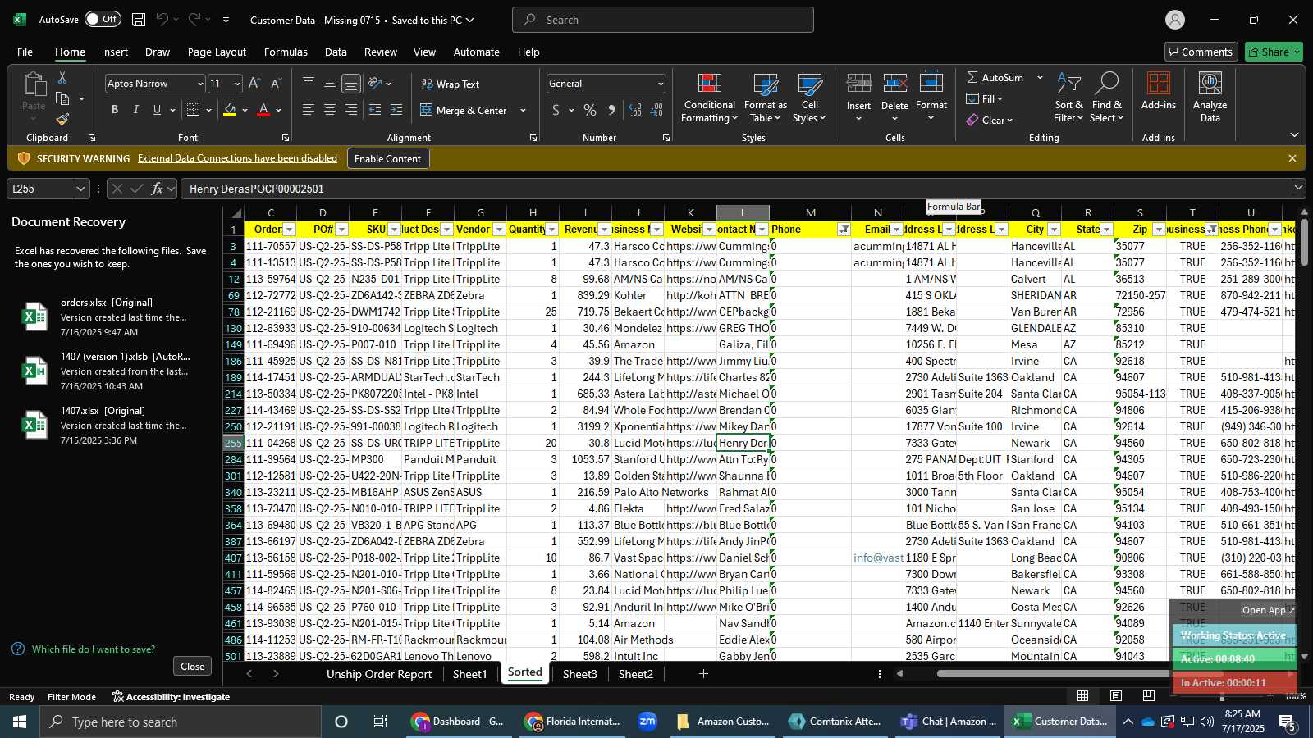
Task: Toggle Bottom Align button
Action: [x=351, y=84]
